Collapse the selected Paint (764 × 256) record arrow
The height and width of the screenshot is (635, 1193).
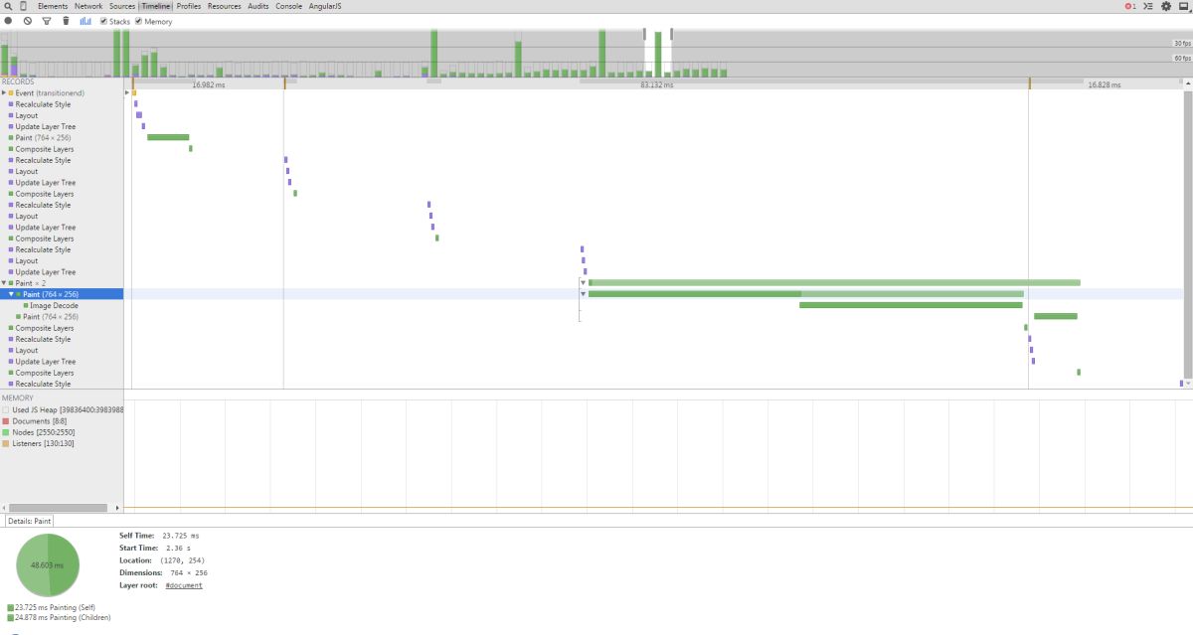(11, 294)
